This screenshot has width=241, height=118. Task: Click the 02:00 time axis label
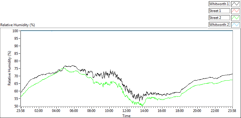point(39,111)
